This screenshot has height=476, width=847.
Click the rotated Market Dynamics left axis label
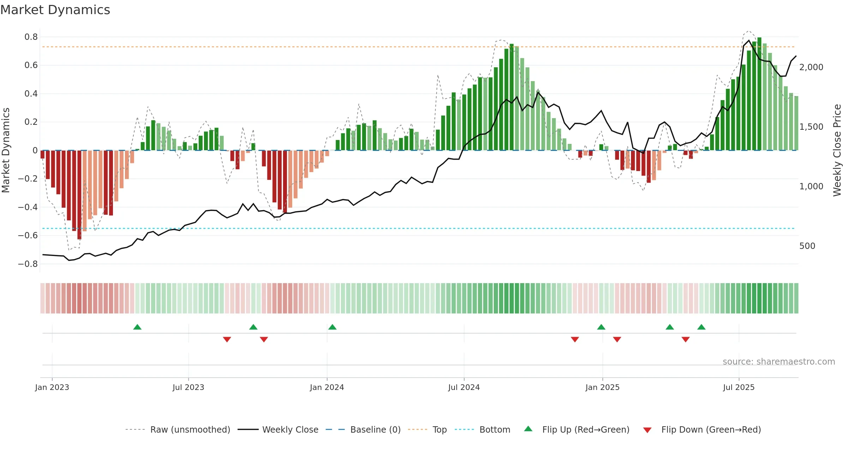[x=6, y=150]
